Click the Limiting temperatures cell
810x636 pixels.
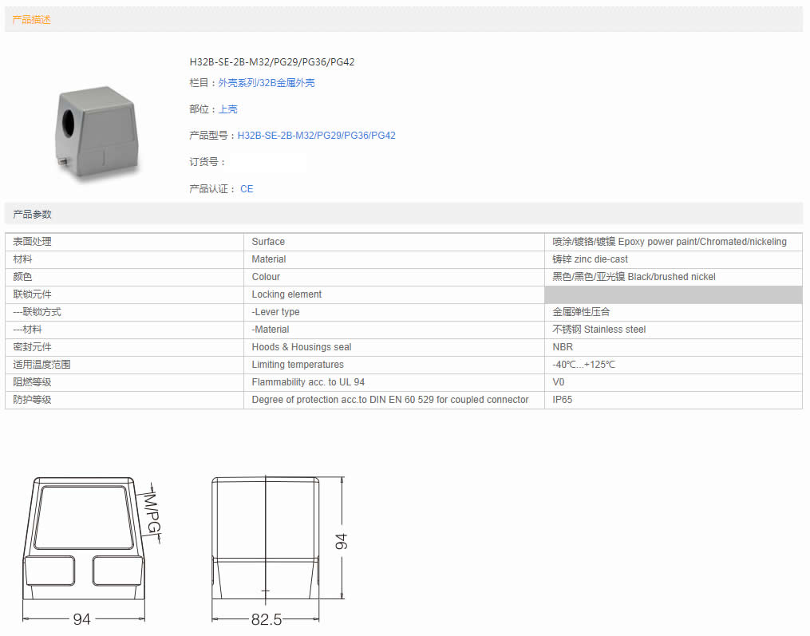(298, 365)
